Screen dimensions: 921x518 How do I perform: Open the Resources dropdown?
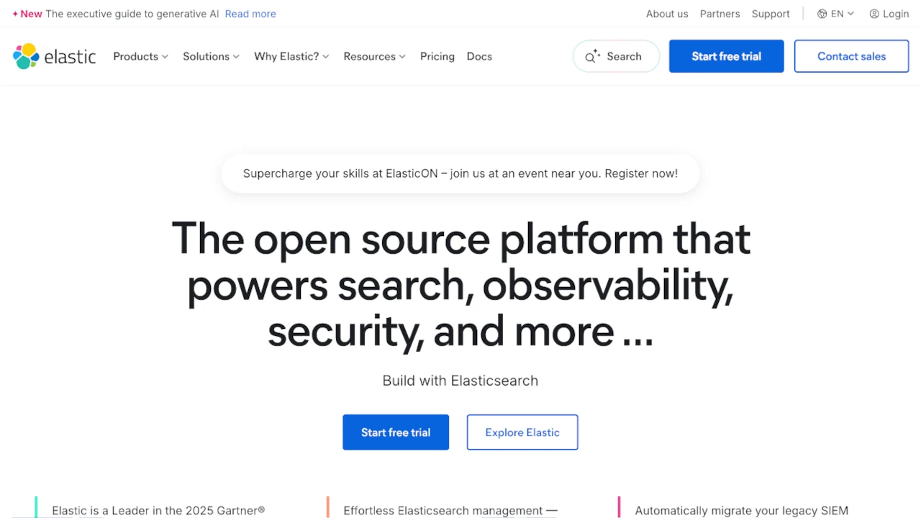click(x=373, y=56)
